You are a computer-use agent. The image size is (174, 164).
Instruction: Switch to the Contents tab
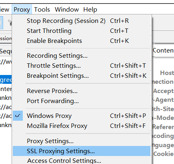click(x=163, y=51)
